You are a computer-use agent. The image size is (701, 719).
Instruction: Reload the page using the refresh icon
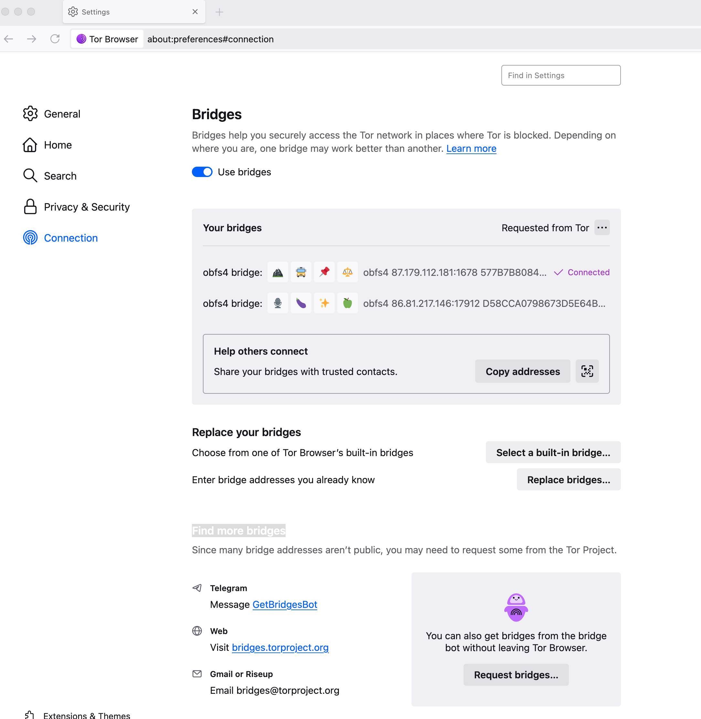pyautogui.click(x=56, y=39)
